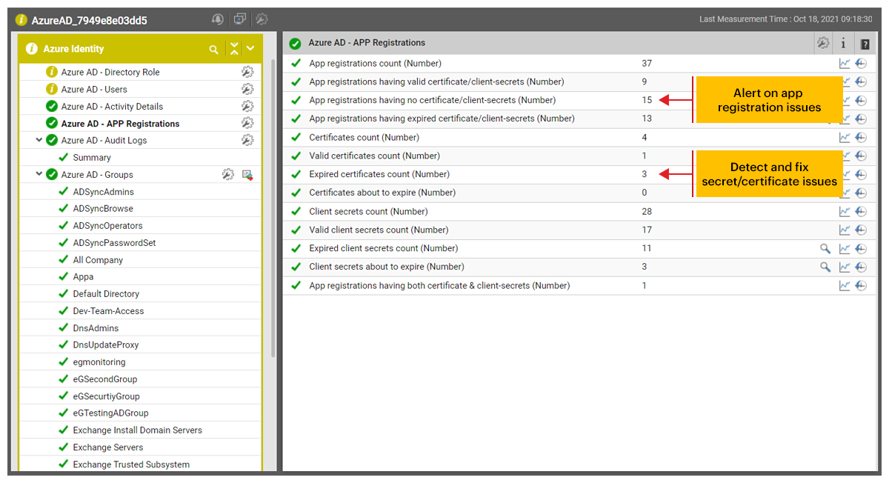Select the ADSyncBrowse group

tap(103, 209)
